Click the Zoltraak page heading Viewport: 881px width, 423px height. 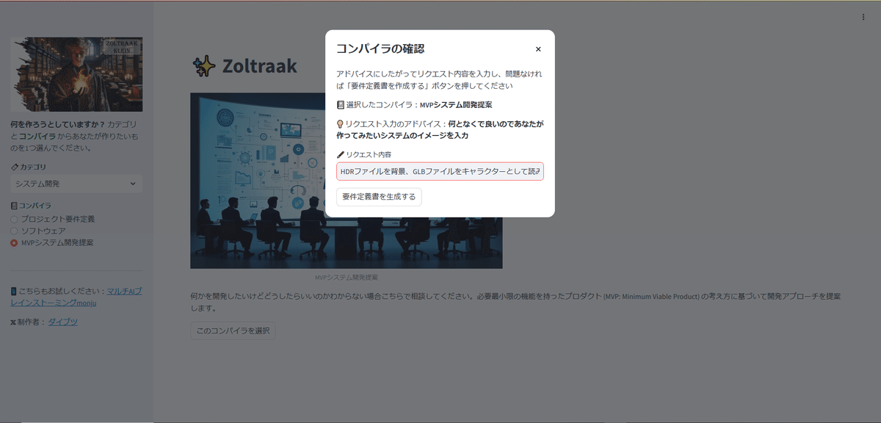coord(260,66)
